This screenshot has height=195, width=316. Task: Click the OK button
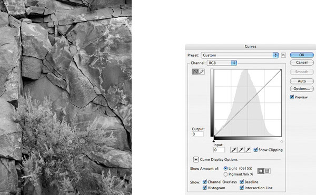point(302,55)
